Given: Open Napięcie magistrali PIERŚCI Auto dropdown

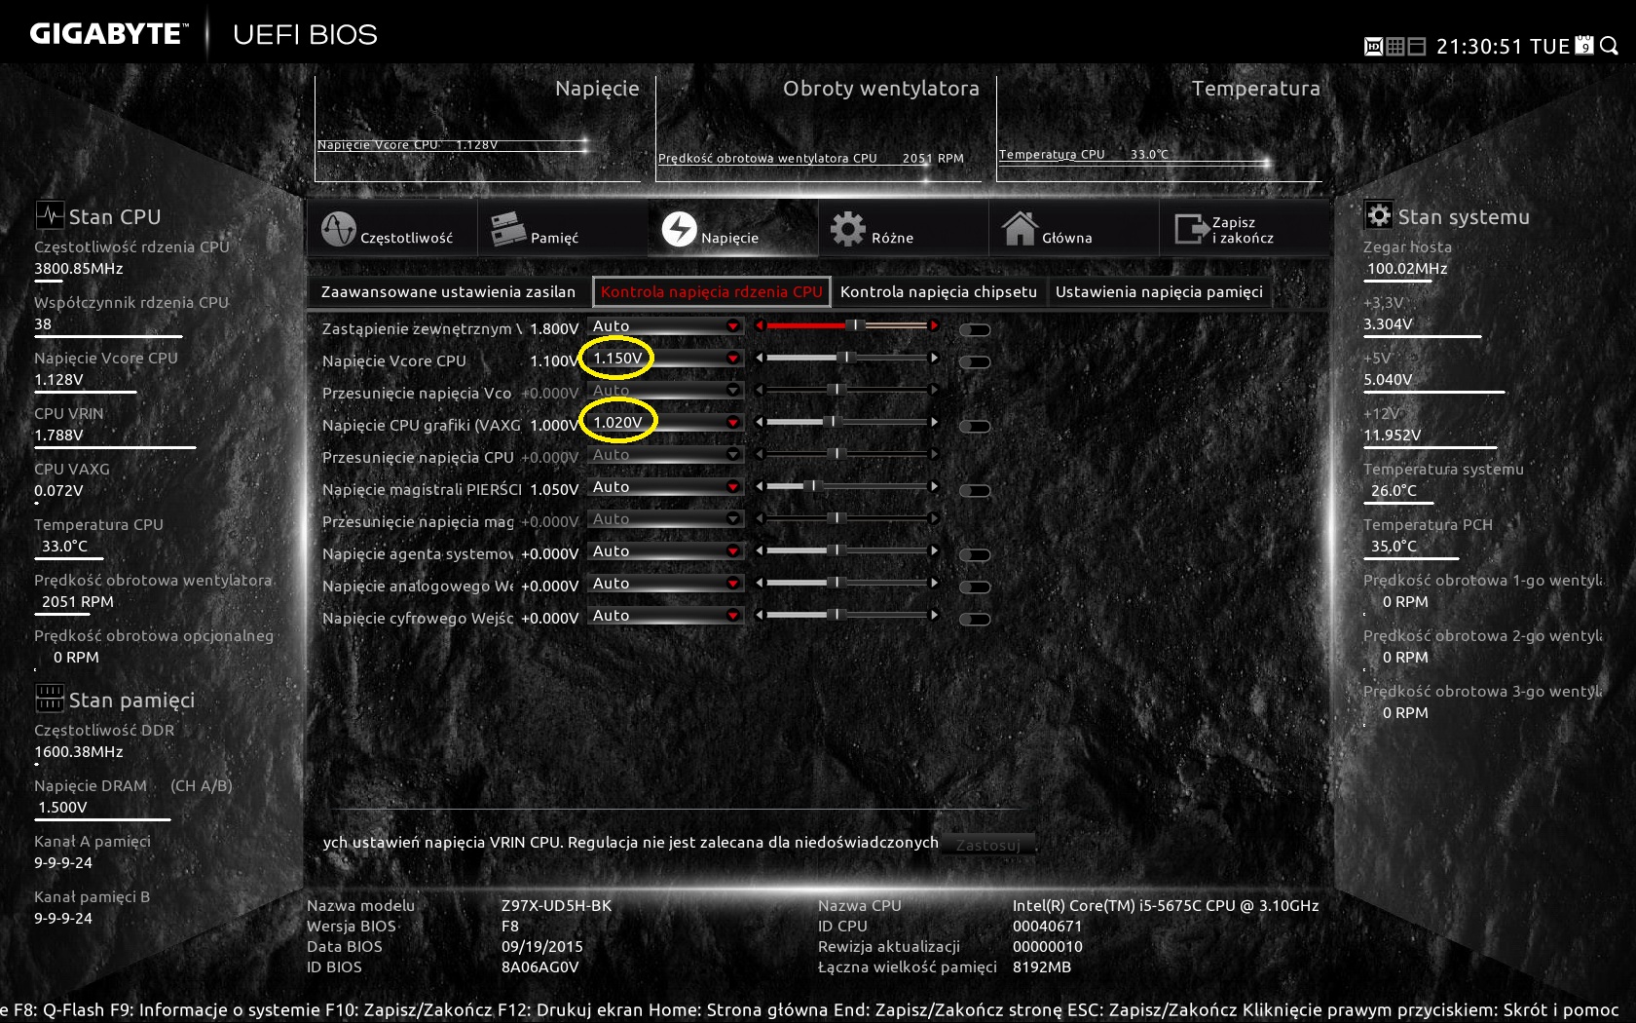Looking at the screenshot, I should (666, 487).
